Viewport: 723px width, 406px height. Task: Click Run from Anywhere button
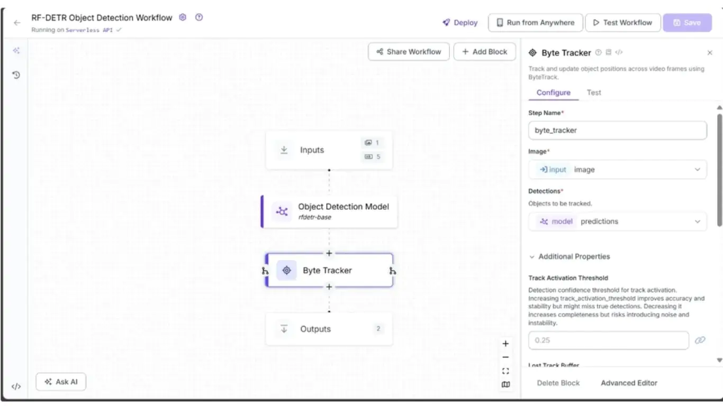pos(535,23)
